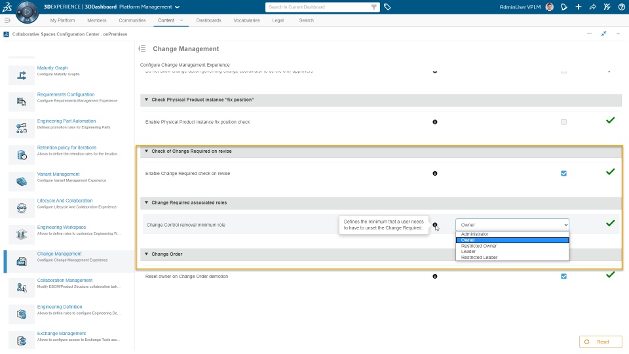Switch to My Platform tab
The height and width of the screenshot is (354, 629).
pos(62,20)
